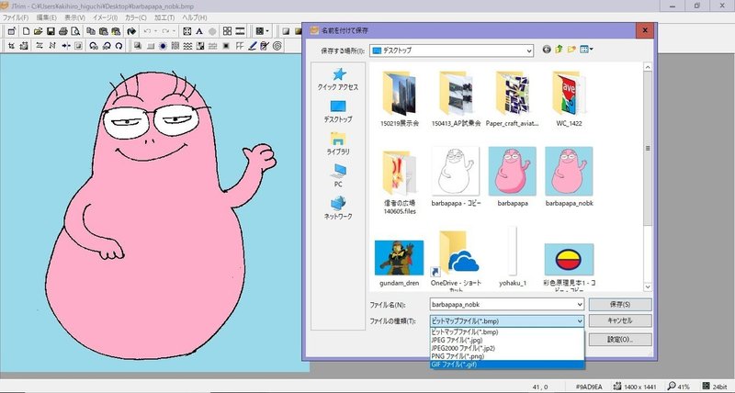Select PNG ファイル(*.png) option
The width and height of the screenshot is (735, 393).
pyautogui.click(x=507, y=356)
